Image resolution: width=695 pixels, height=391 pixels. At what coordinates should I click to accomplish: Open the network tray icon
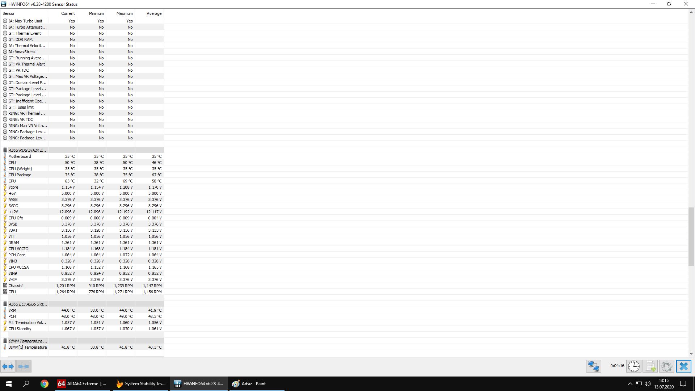tap(639, 384)
